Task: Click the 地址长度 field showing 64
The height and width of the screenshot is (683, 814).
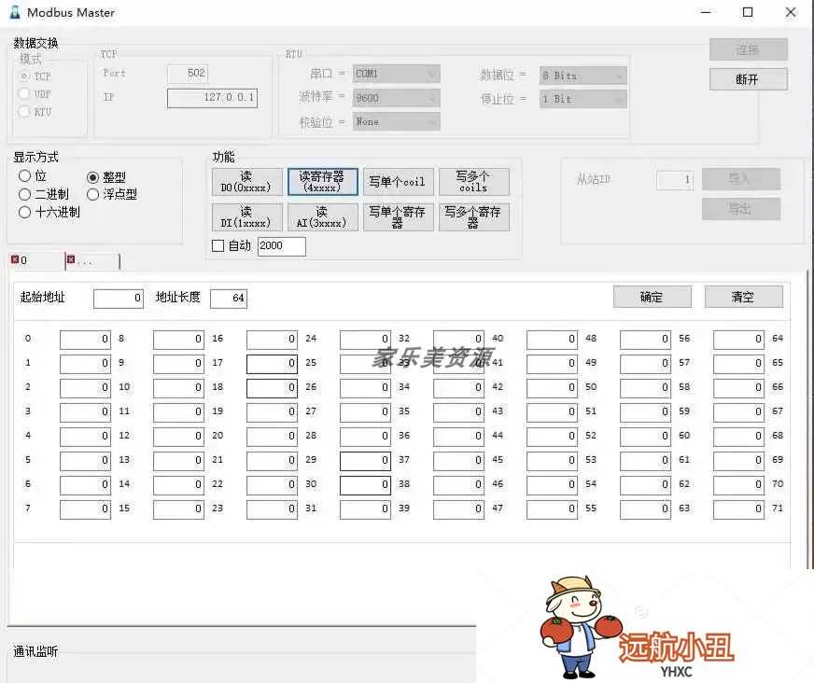Action: (229, 299)
